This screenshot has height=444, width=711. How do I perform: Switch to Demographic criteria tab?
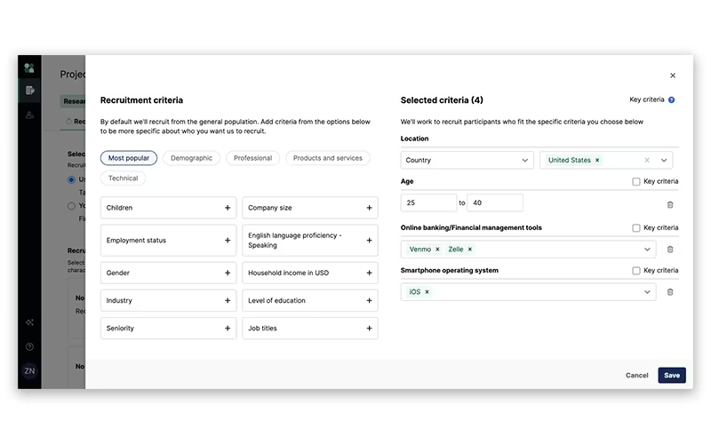(191, 158)
